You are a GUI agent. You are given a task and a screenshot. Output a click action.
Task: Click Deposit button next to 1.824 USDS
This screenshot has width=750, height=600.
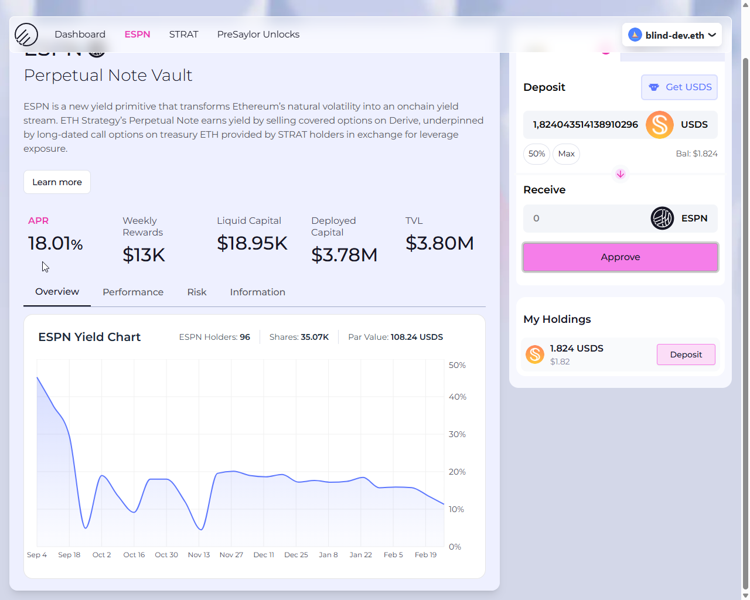[686, 354]
